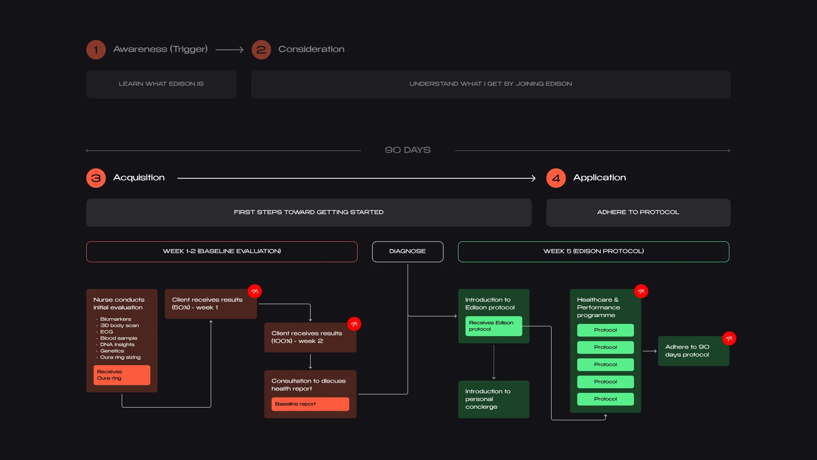The width and height of the screenshot is (817, 460).
Task: Open WEEK 1-2 (BASELINE EVALUATION) header
Action: (x=222, y=252)
